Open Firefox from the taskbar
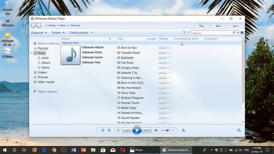Viewport: 274px width, 154px height. click(x=34, y=150)
